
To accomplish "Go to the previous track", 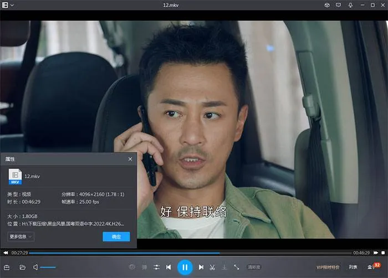I will pos(169,267).
